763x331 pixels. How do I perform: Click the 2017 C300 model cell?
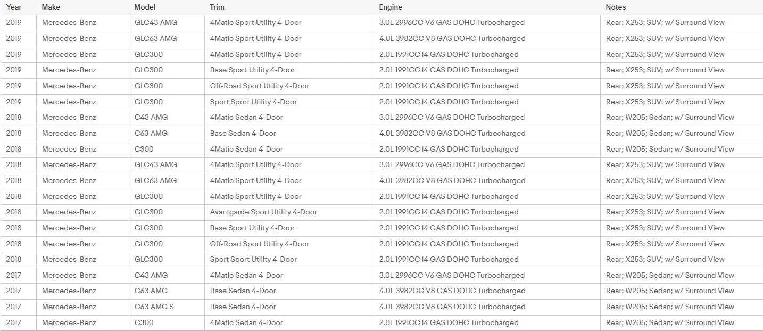coord(144,323)
